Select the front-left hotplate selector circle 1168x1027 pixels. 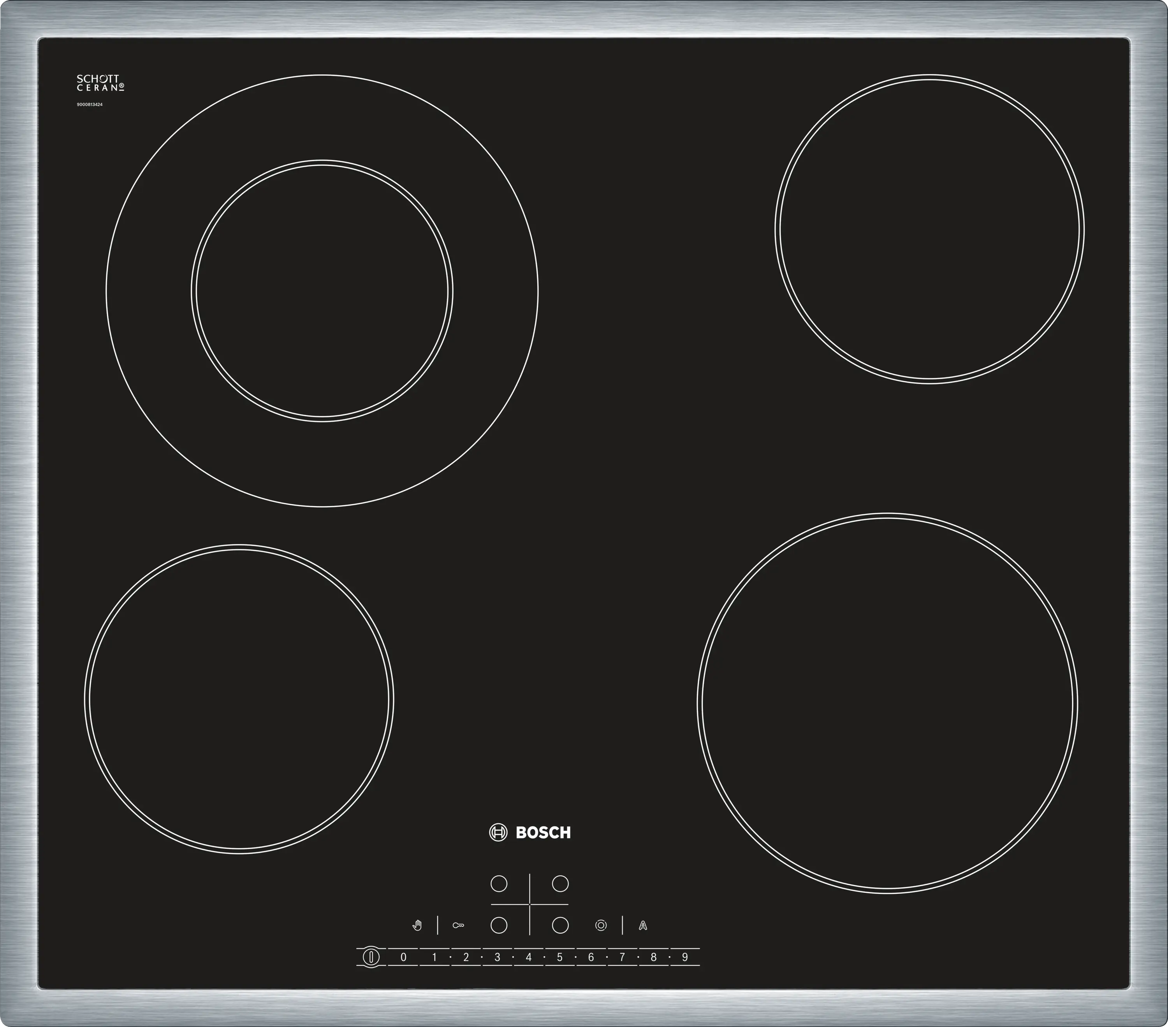point(499,925)
